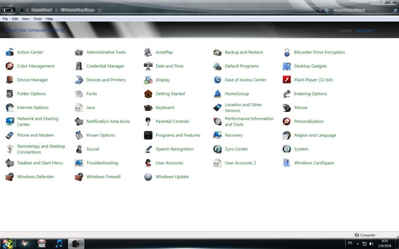Click the Administrative Tools icon
Screen dimensions: 399x249
tap(79, 52)
